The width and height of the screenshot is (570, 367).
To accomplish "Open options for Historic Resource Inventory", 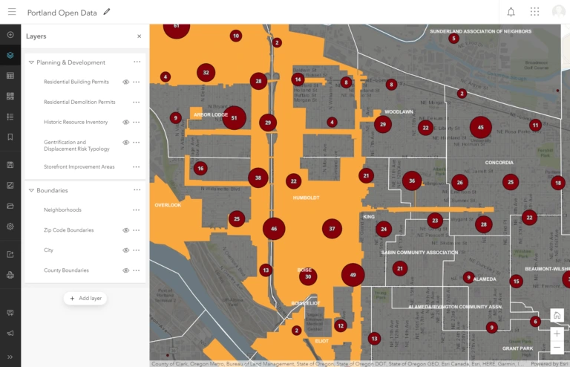I will pyautogui.click(x=137, y=123).
